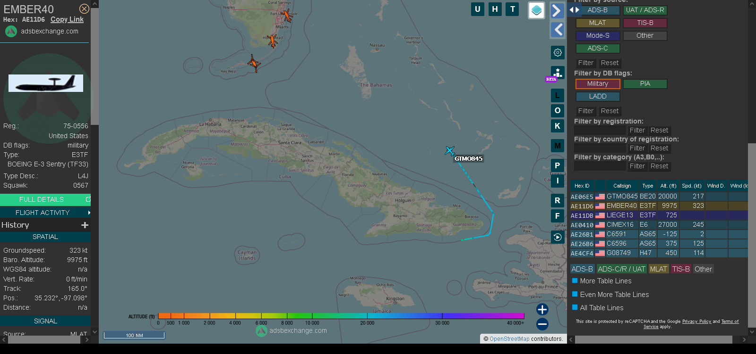Viewport: 756px width, 354px height.
Task: Collapse sidebar with left chevron button
Action: [558, 30]
